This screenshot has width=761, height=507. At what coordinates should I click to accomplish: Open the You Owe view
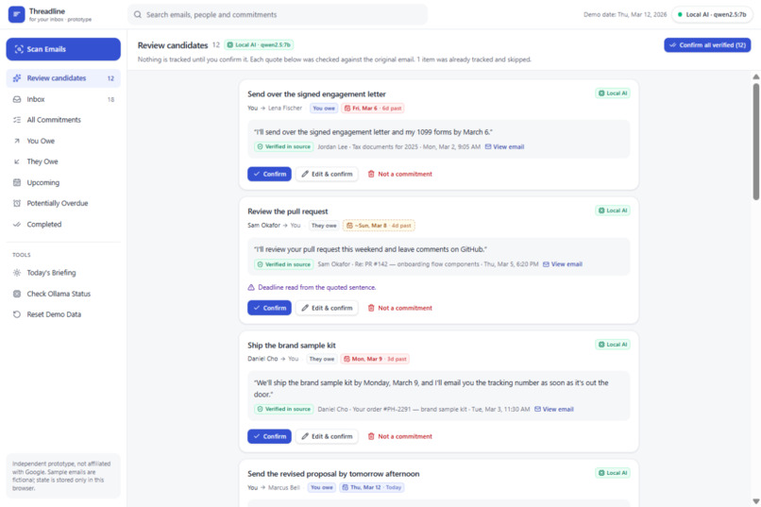[63, 141]
